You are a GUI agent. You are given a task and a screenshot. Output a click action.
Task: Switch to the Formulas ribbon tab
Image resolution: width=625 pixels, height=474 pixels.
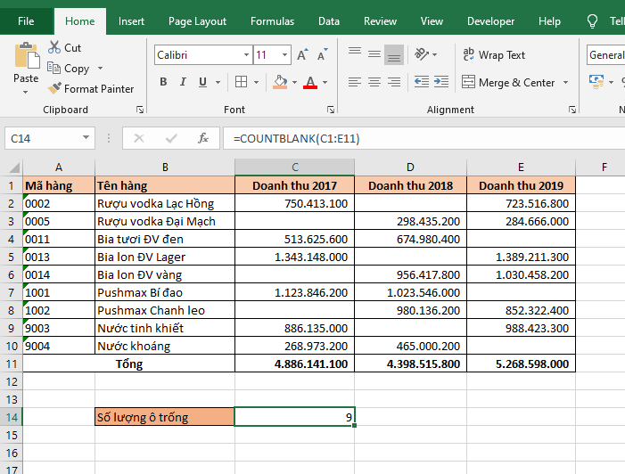coord(272,21)
